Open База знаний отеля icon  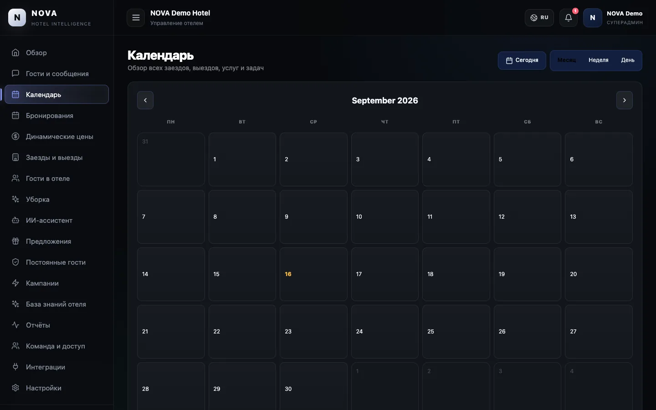(15, 304)
